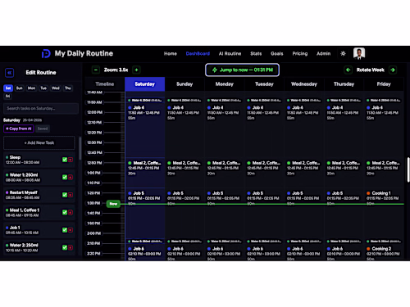Select the Sat day tab in sidebar
410x307 pixels.
pyautogui.click(x=8, y=88)
